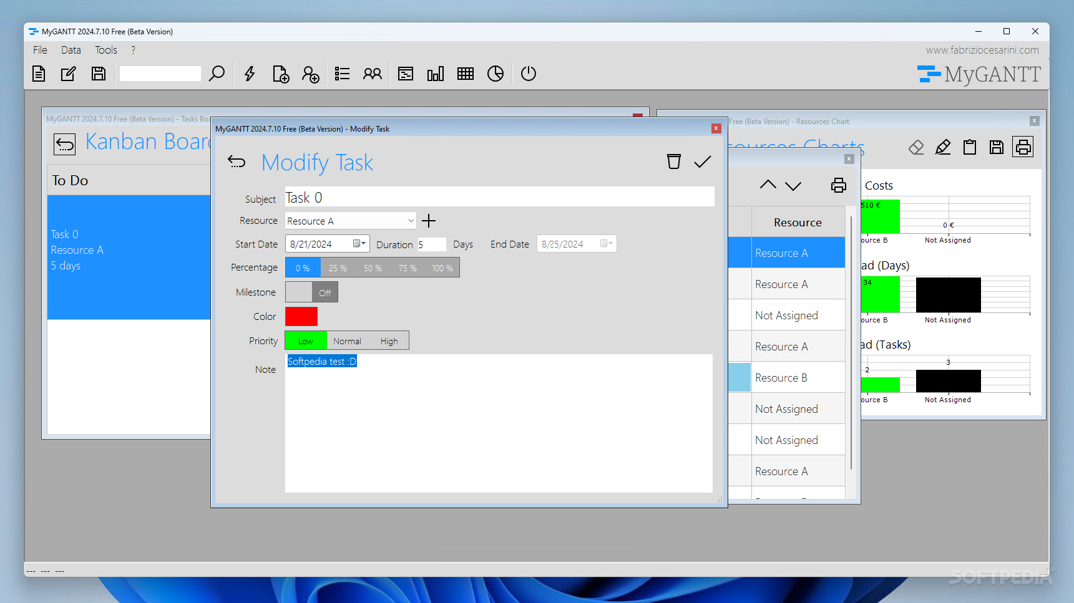The image size is (1074, 603).
Task: Close the task list window behind dialog
Action: (849, 159)
